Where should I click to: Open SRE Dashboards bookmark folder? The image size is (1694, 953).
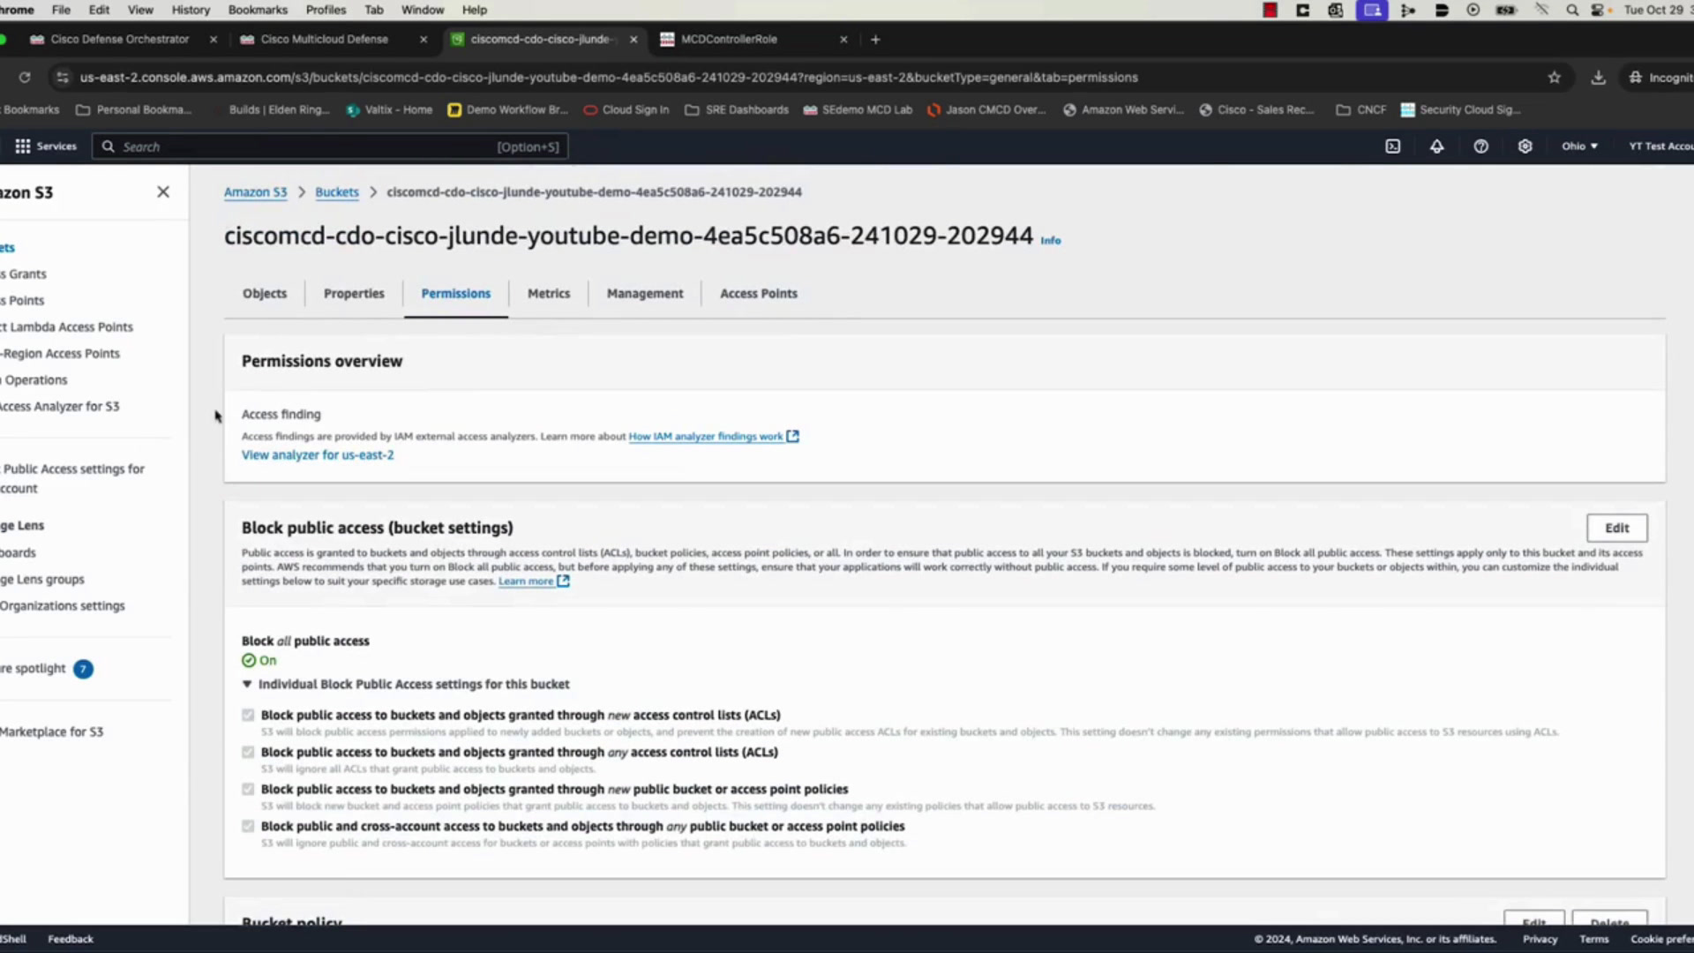737,109
